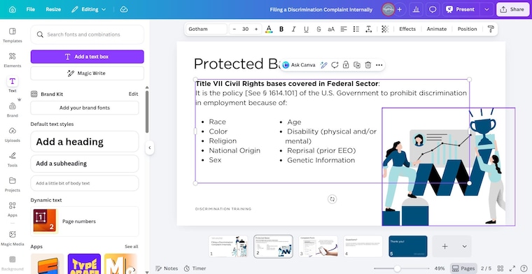Toggle underline formatting on selected text
The width and height of the screenshot is (532, 274).
click(x=307, y=29)
